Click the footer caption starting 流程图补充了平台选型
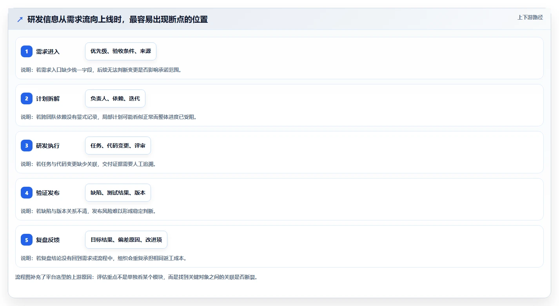Image resolution: width=559 pixels, height=306 pixels. click(136, 277)
